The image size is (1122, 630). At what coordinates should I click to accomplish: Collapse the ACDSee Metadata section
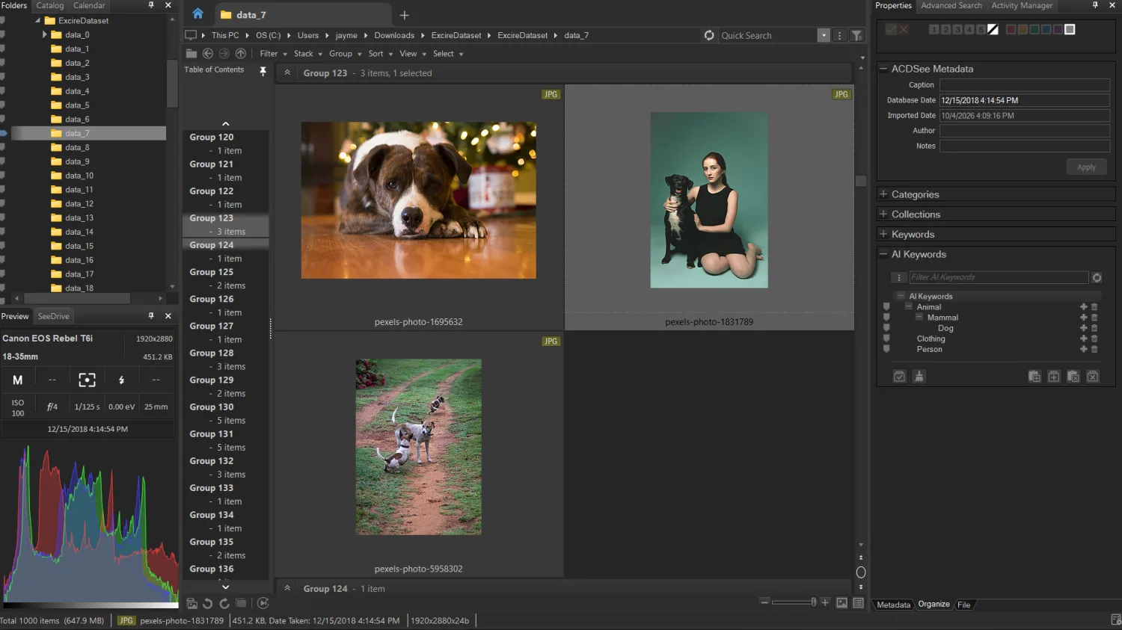click(883, 69)
